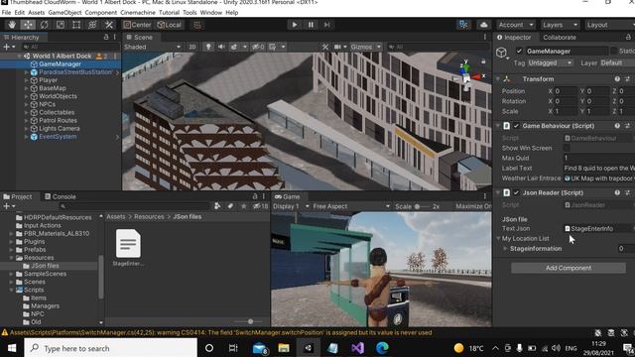Click the Add Component button
Screen dimensions: 635x357
569,268
